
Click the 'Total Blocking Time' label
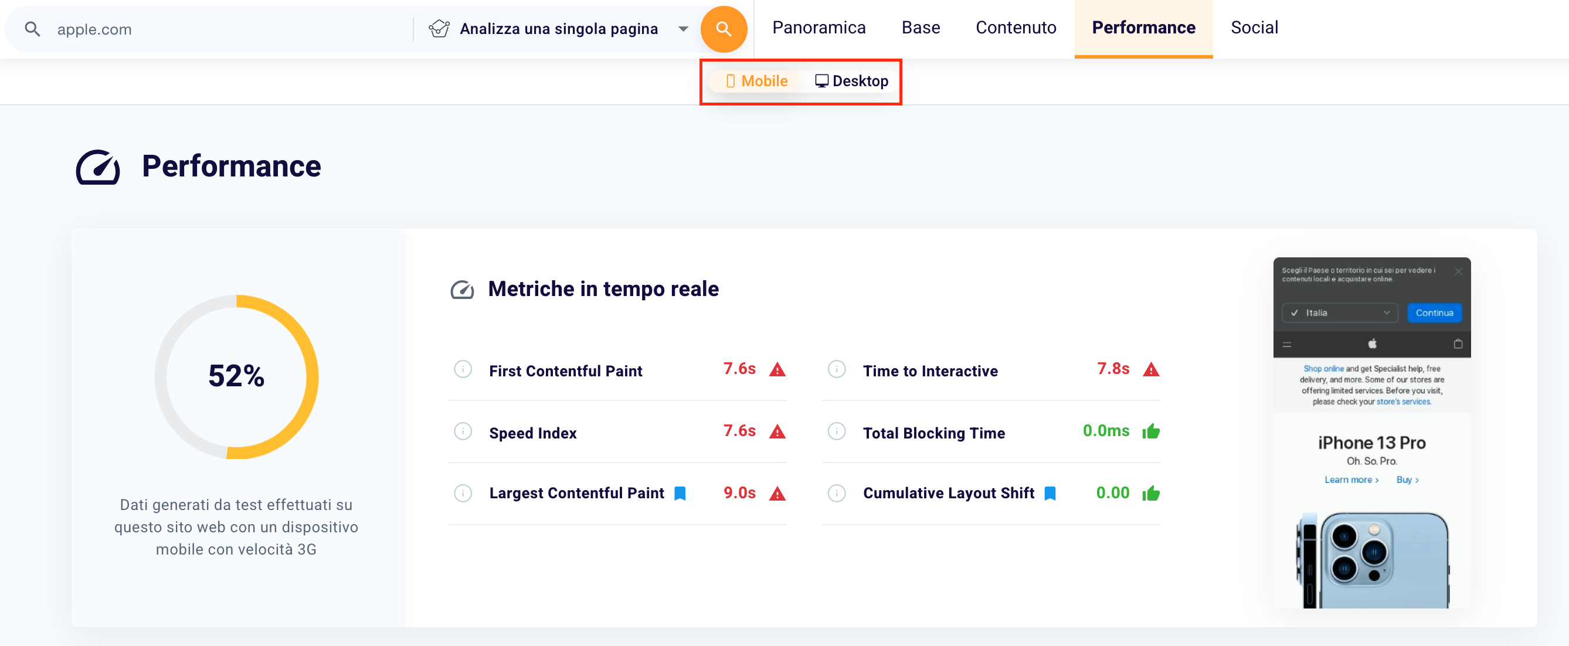934,433
